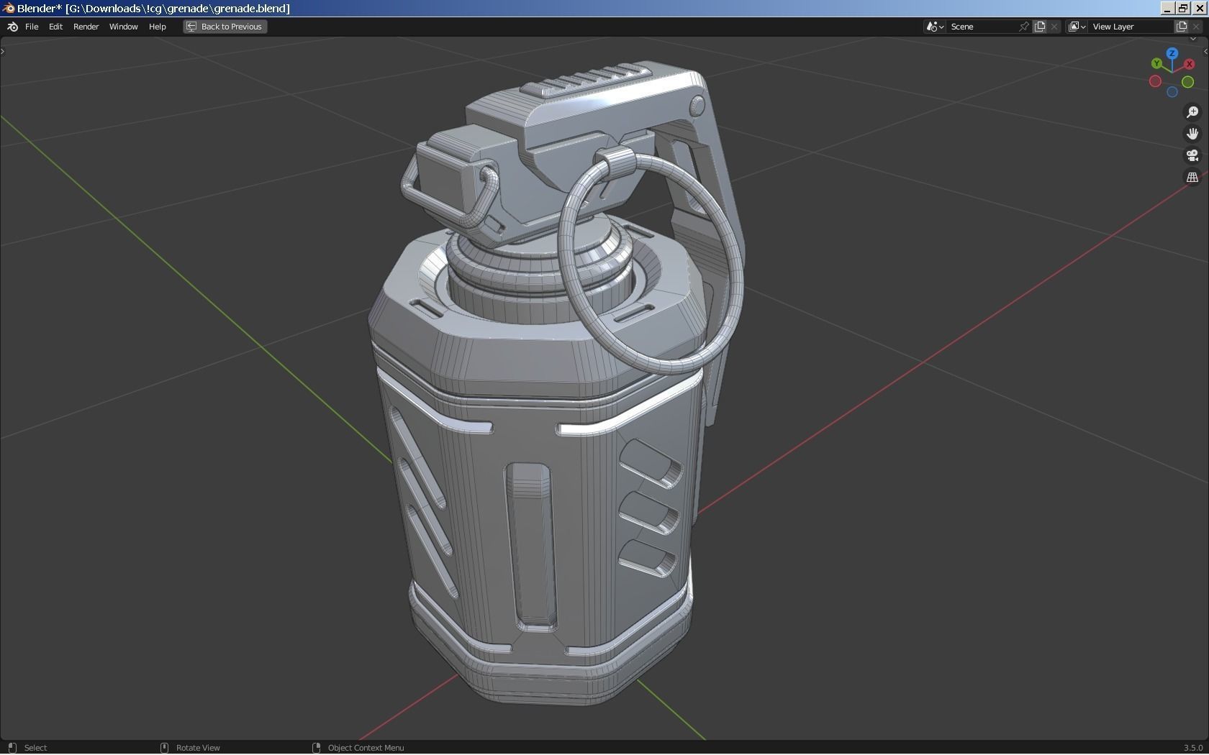The height and width of the screenshot is (755, 1209).
Task: Delete the scene with the X icon
Action: (x=1055, y=27)
